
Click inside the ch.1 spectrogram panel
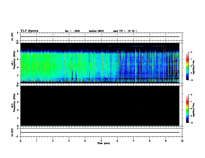(100, 63)
